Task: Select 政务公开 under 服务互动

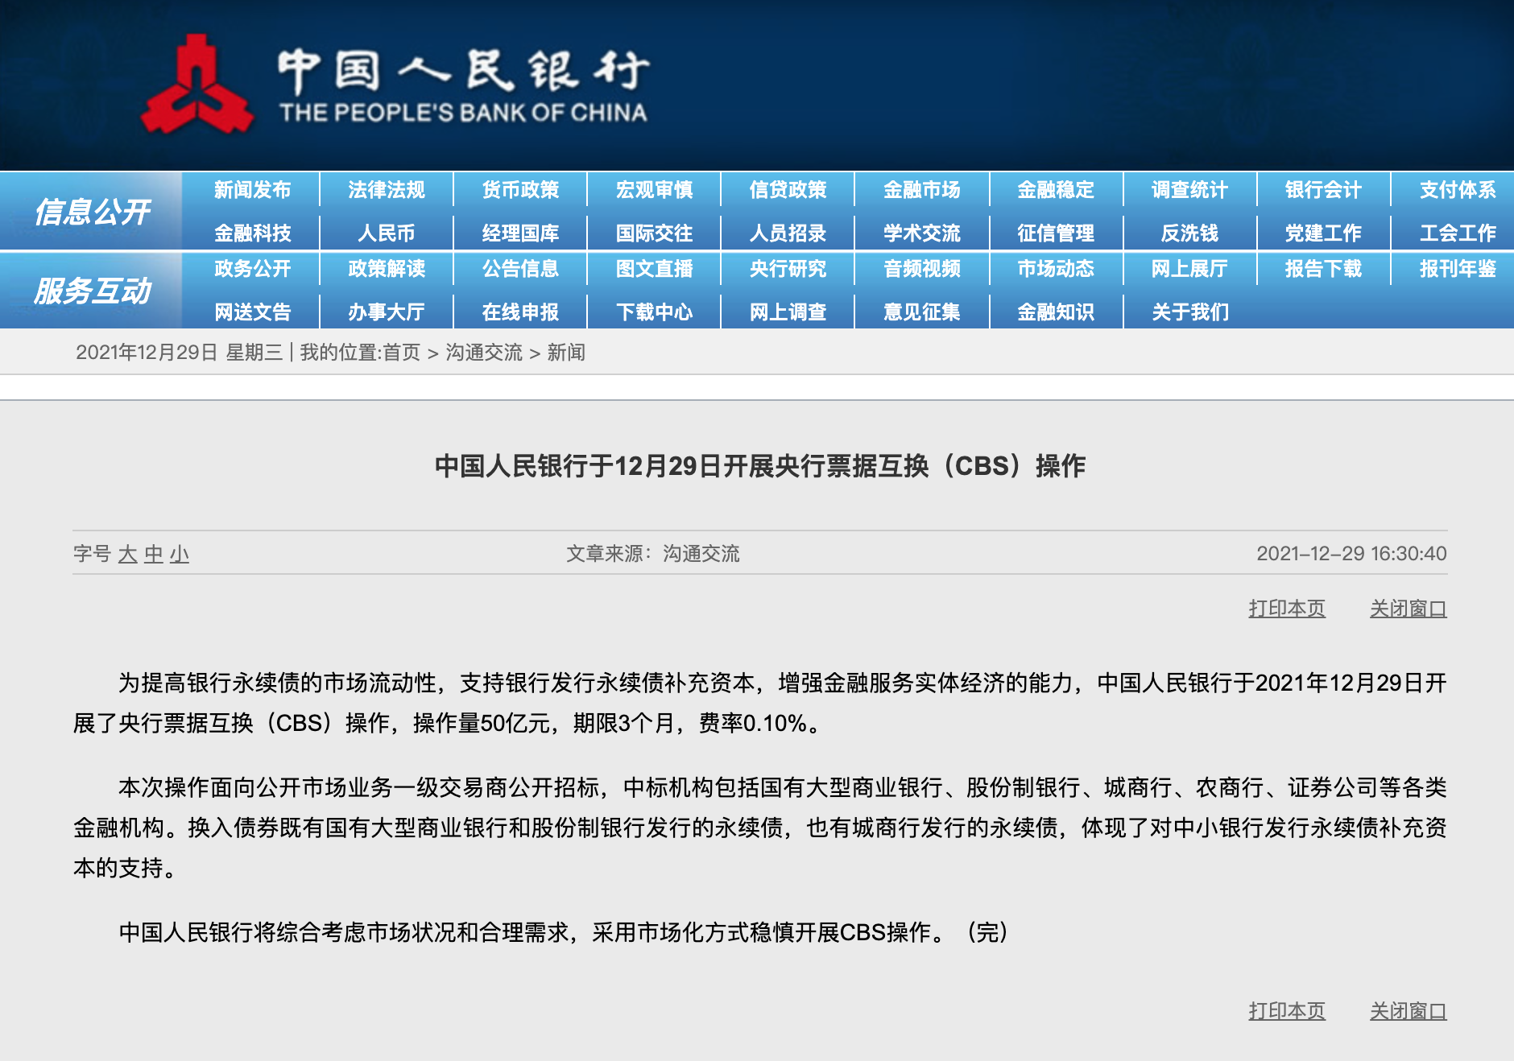Action: coord(252,269)
